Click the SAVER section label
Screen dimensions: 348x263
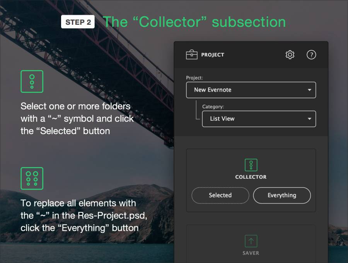point(251,253)
